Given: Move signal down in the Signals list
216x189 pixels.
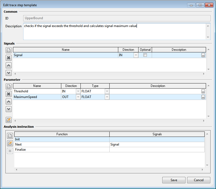Looking at the screenshot, I should click(x=9, y=73).
